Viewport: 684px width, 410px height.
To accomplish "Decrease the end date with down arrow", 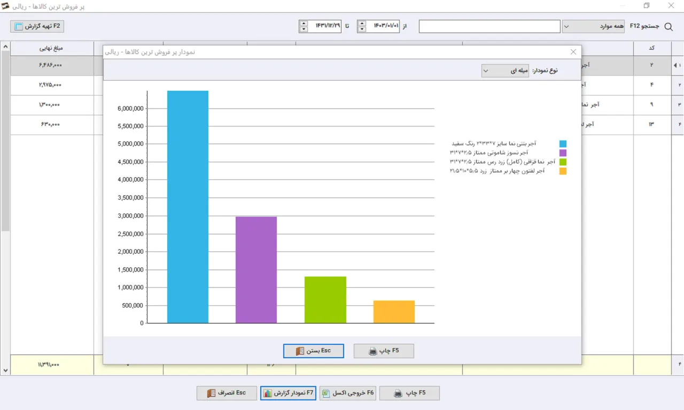I will pyautogui.click(x=304, y=29).
